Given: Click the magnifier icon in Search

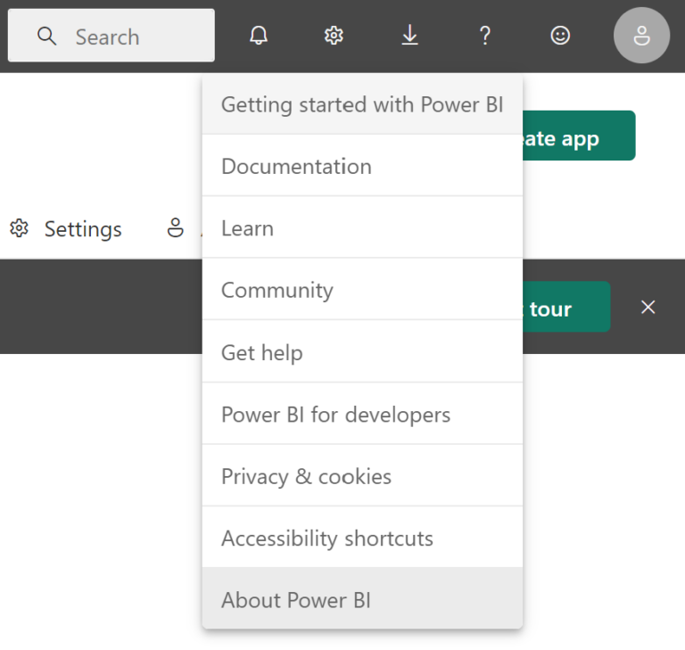Looking at the screenshot, I should point(46,36).
